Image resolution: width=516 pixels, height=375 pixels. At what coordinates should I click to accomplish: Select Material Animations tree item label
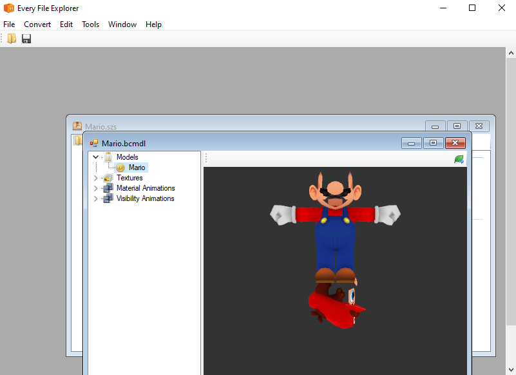pos(146,188)
